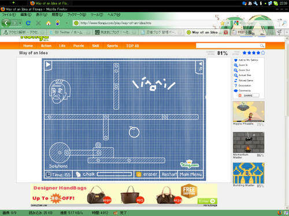Viewport: 289px width, 216px height.
Task: Click the Zoom Out magnifier icon
Action: pyautogui.click(x=236, y=70)
